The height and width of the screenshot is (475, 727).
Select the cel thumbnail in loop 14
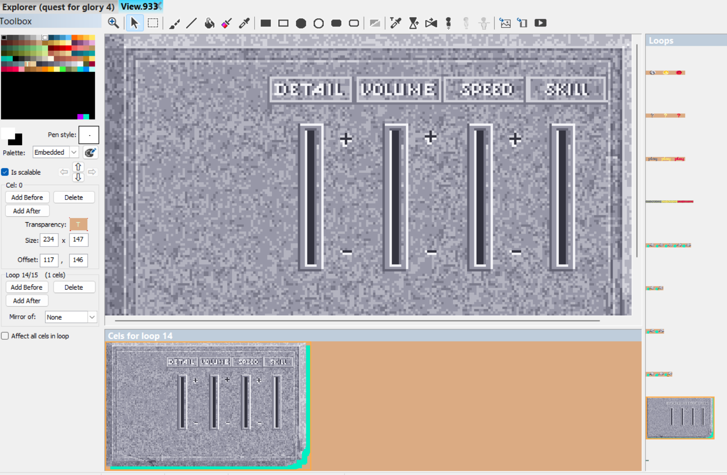tap(208, 406)
